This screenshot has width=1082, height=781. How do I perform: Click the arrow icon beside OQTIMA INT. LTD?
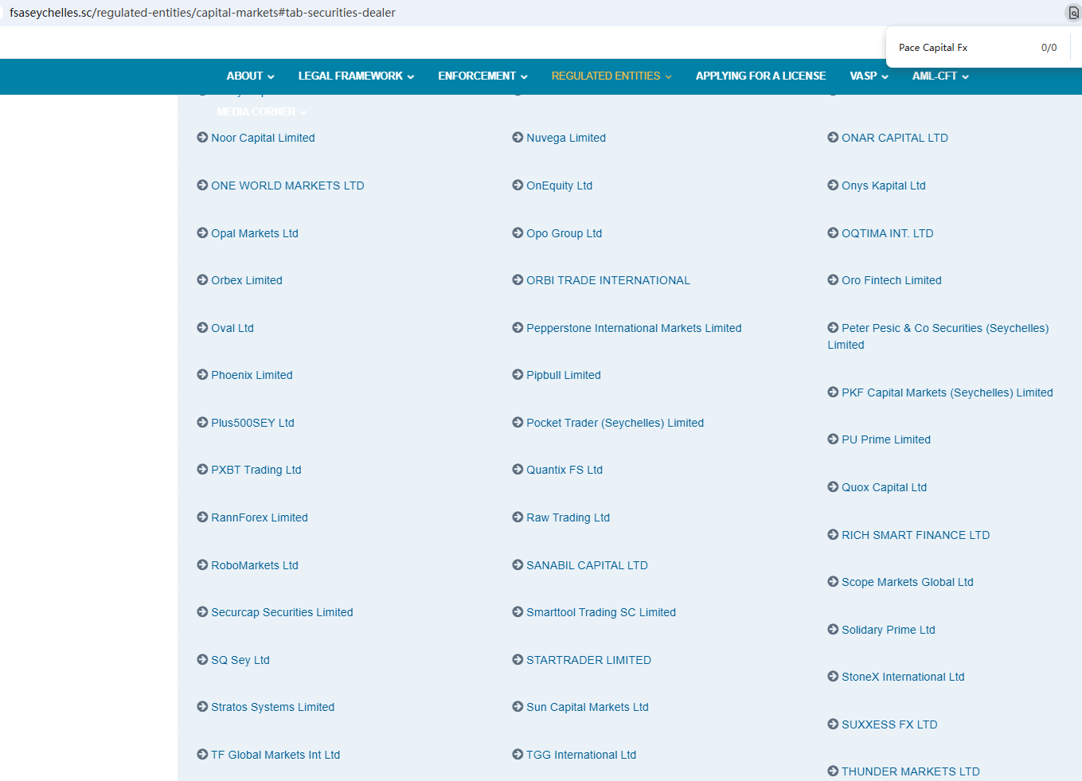[x=833, y=233]
